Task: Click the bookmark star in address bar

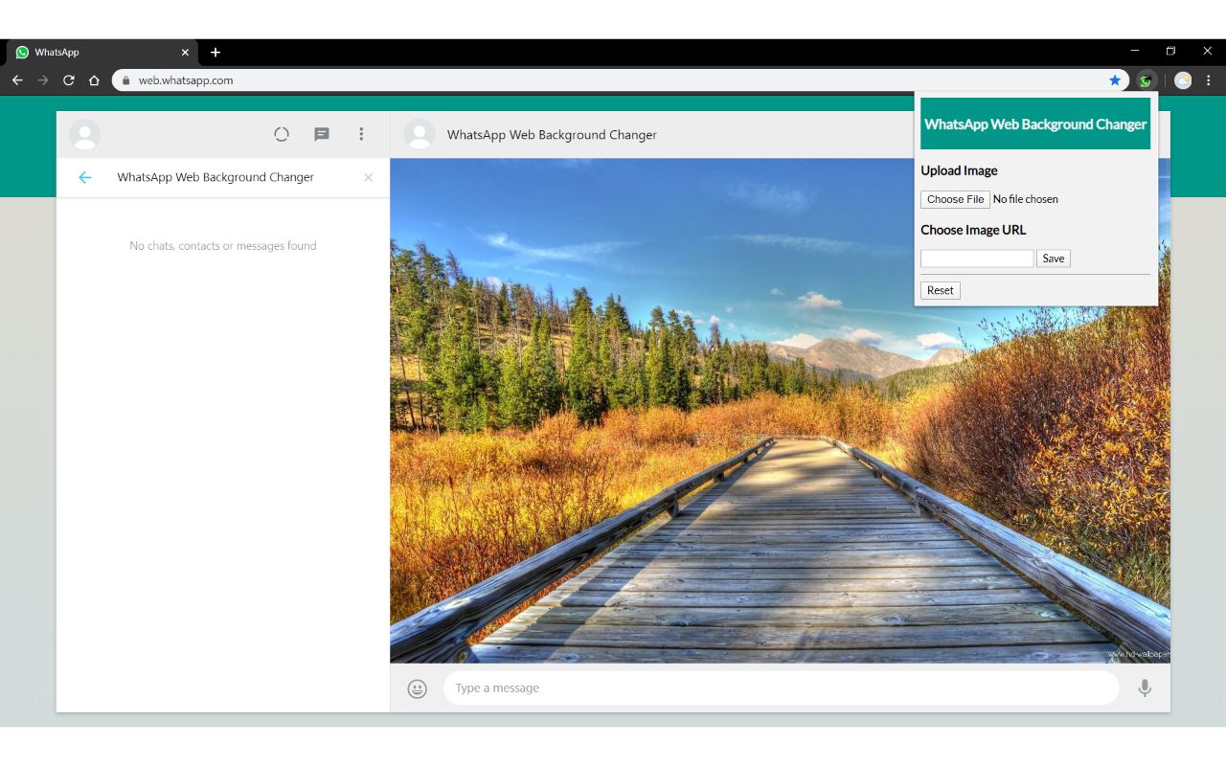Action: pos(1115,80)
